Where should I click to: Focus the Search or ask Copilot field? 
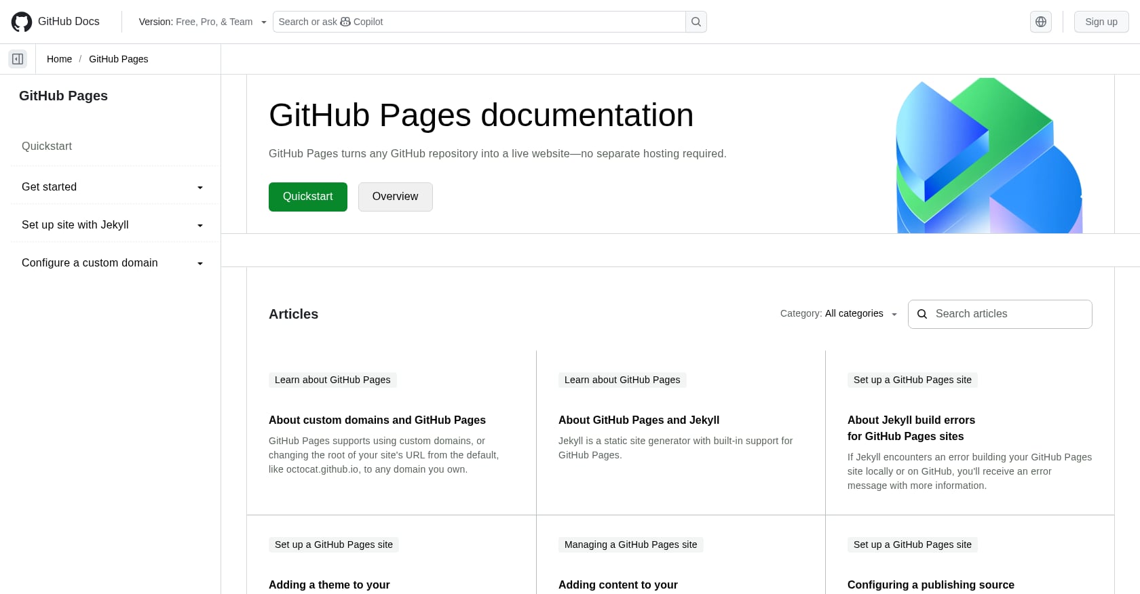pos(479,22)
